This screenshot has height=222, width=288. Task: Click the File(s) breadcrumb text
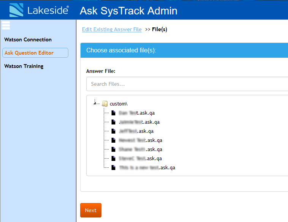160,29
